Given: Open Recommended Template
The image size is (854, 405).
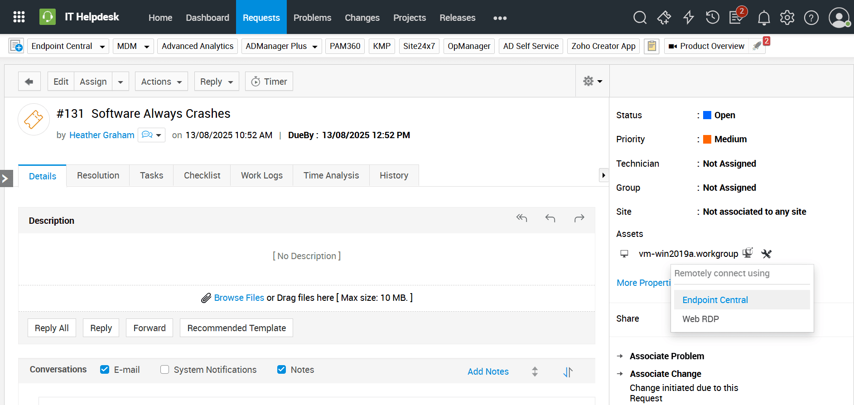Looking at the screenshot, I should click(x=236, y=328).
